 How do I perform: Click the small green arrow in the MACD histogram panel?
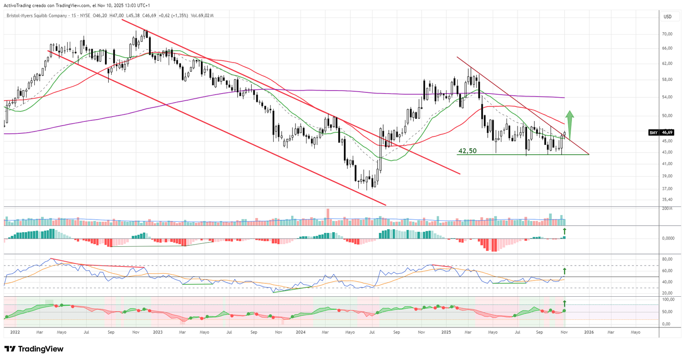pyautogui.click(x=564, y=231)
